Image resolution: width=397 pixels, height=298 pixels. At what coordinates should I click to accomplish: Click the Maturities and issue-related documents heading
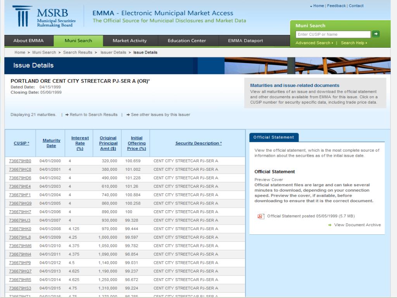295,85
